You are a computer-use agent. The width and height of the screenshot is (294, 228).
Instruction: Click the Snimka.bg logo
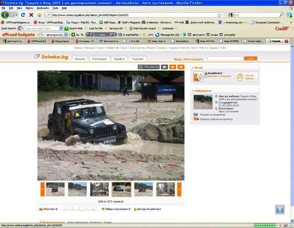51,57
